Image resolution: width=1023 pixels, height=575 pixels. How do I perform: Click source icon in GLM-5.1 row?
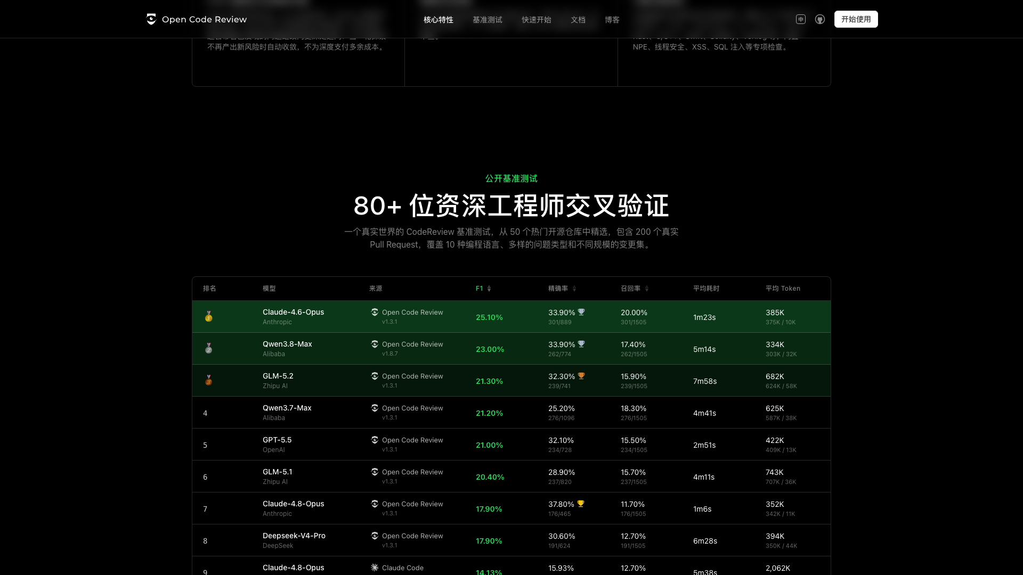[x=375, y=472]
